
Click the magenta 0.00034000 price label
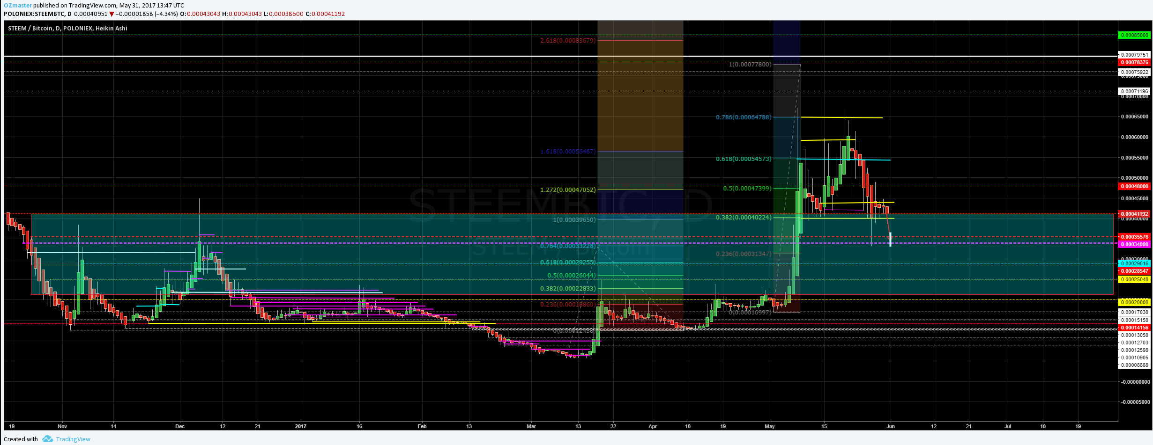coord(1135,244)
